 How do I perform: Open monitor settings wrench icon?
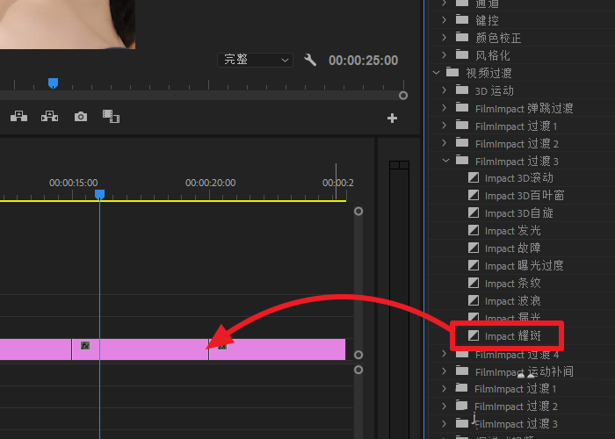[x=310, y=60]
